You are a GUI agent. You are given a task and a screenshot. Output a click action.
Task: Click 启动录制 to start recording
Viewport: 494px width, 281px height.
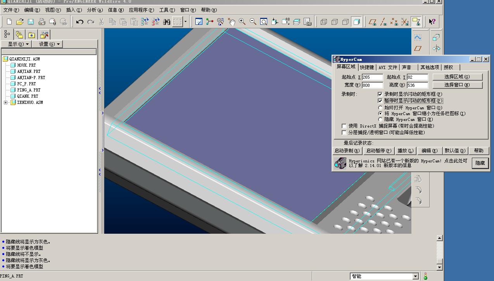(347, 151)
